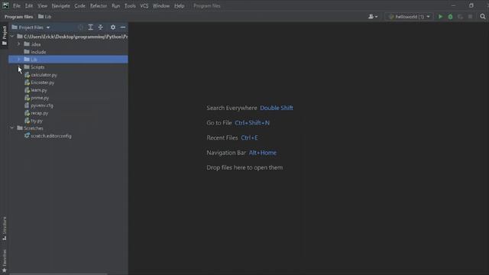The image size is (489, 275).
Task: Open the Run menu
Action: point(115,6)
